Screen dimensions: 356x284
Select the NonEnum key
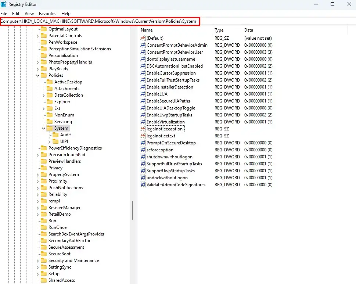(x=64, y=115)
